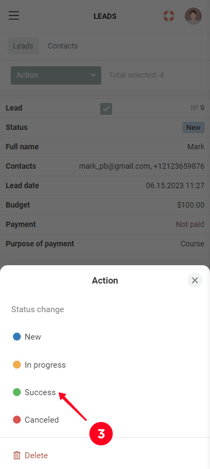The image size is (210, 469).
Task: Click the Action dropdown chevron arrow
Action: pyautogui.click(x=93, y=75)
